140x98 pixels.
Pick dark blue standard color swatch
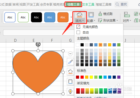click(x=114, y=77)
